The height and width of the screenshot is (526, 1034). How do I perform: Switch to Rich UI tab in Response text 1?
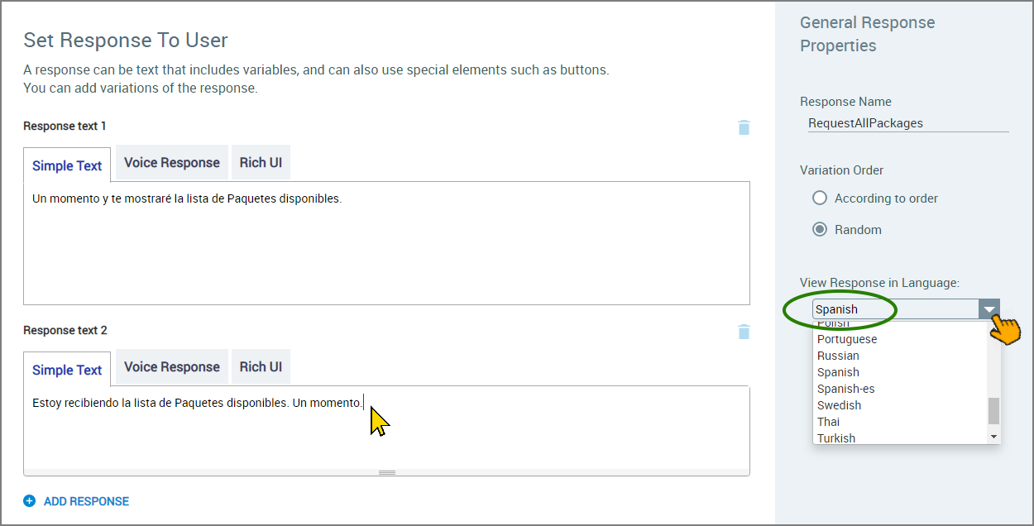point(261,162)
